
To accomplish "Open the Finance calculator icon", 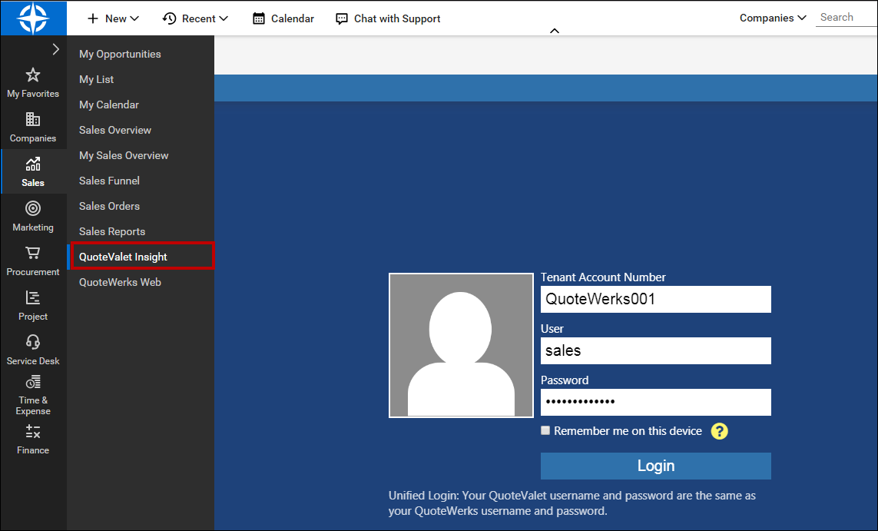I will point(33,432).
